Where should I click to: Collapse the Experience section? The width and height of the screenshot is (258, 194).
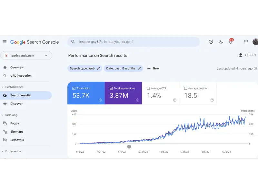click(x=3, y=151)
